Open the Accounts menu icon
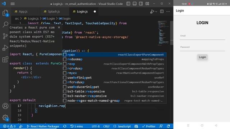 pos(5,106)
